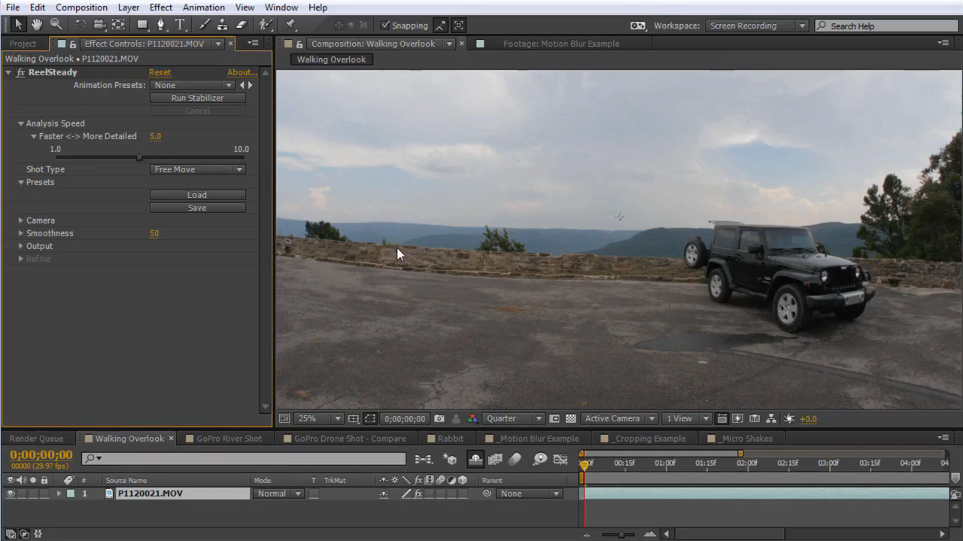Open the Shot Type Free Move dropdown

pos(198,169)
